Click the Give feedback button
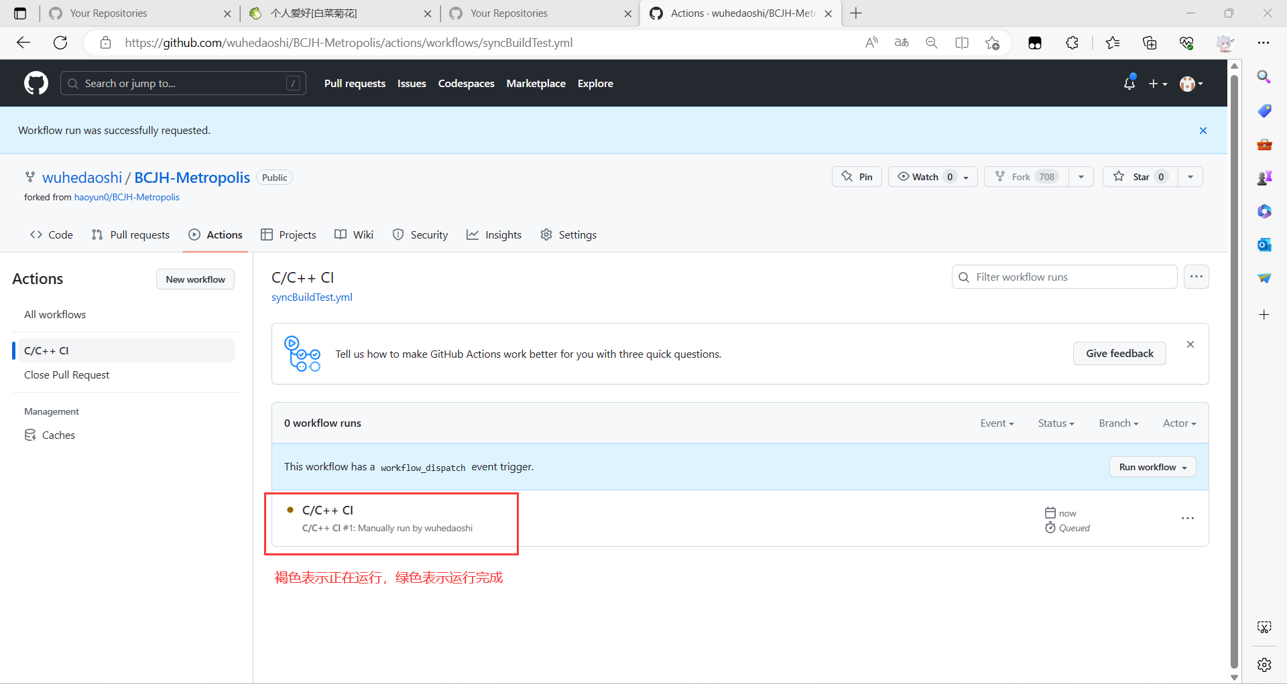The width and height of the screenshot is (1287, 684). (x=1119, y=354)
